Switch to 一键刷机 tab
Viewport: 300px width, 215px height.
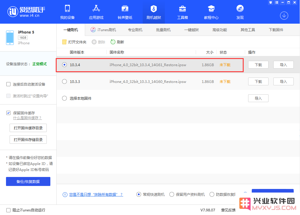pos(71,30)
